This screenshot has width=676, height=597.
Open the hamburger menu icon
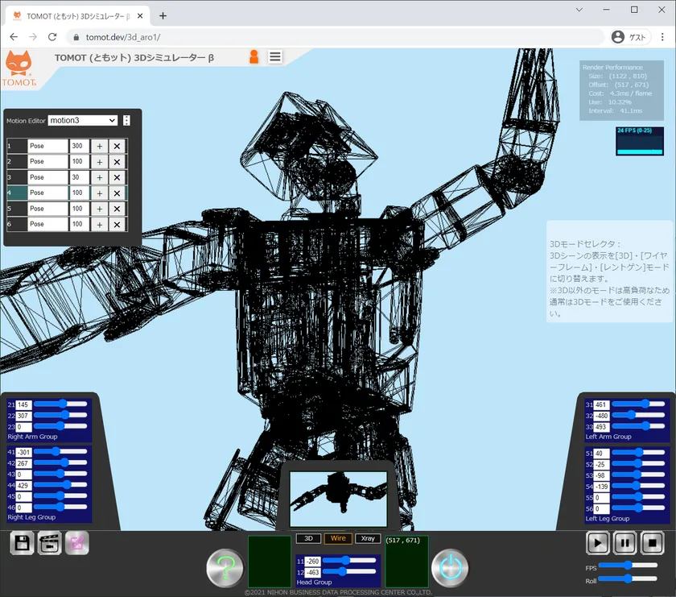(x=275, y=56)
